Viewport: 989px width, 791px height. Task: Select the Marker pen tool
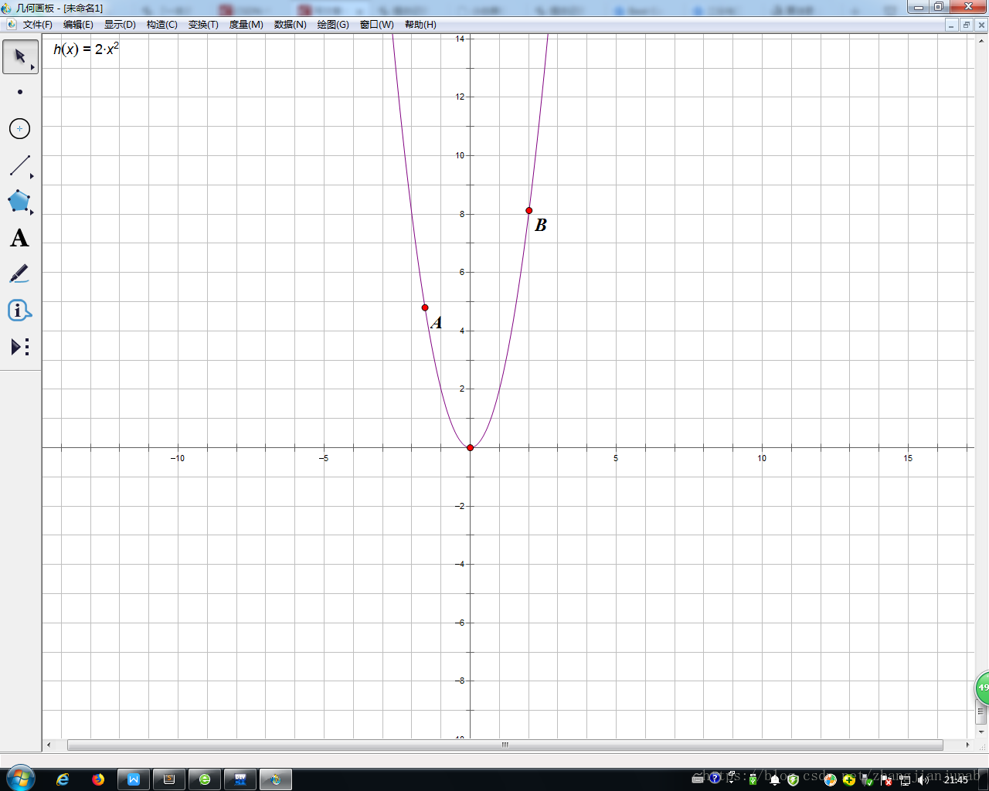tap(20, 273)
